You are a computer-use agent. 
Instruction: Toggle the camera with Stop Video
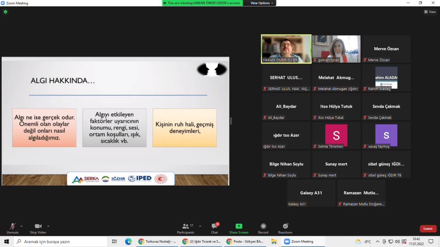click(38, 226)
